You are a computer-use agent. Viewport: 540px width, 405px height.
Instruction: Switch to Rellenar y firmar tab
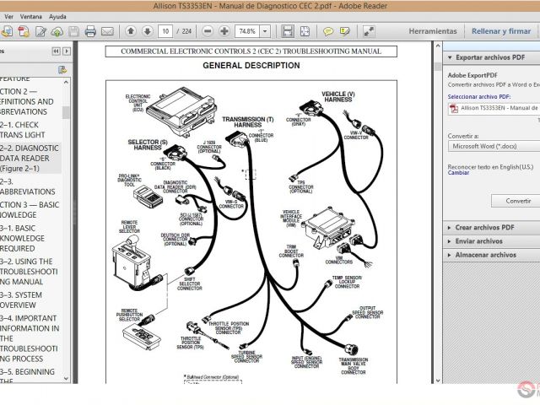point(501,31)
